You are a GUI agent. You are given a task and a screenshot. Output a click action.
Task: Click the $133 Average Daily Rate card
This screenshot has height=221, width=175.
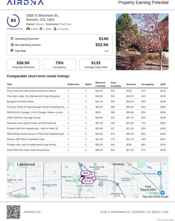click(96, 65)
